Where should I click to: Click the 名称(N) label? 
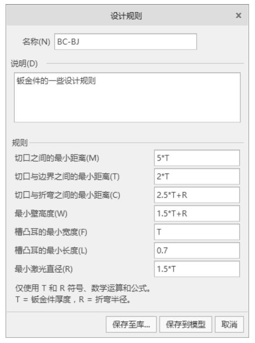pyautogui.click(x=36, y=42)
